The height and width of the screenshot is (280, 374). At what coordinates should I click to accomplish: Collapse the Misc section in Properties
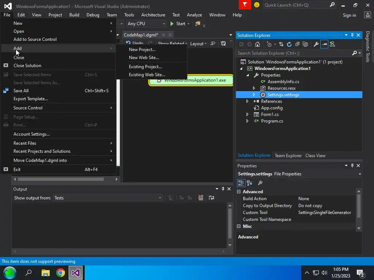[x=239, y=226]
